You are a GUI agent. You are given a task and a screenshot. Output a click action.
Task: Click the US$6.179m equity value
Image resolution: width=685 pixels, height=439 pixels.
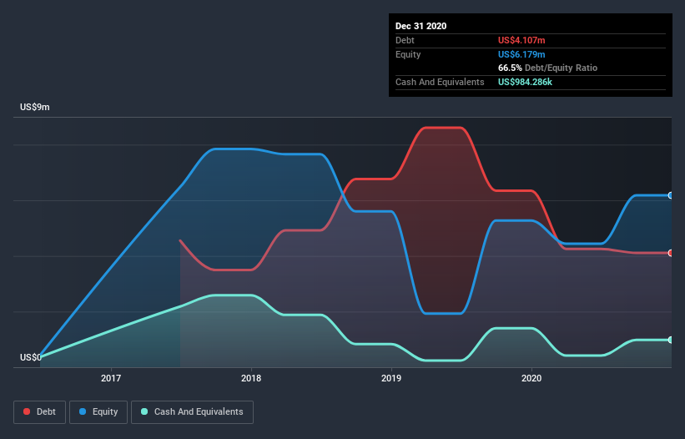pyautogui.click(x=521, y=54)
